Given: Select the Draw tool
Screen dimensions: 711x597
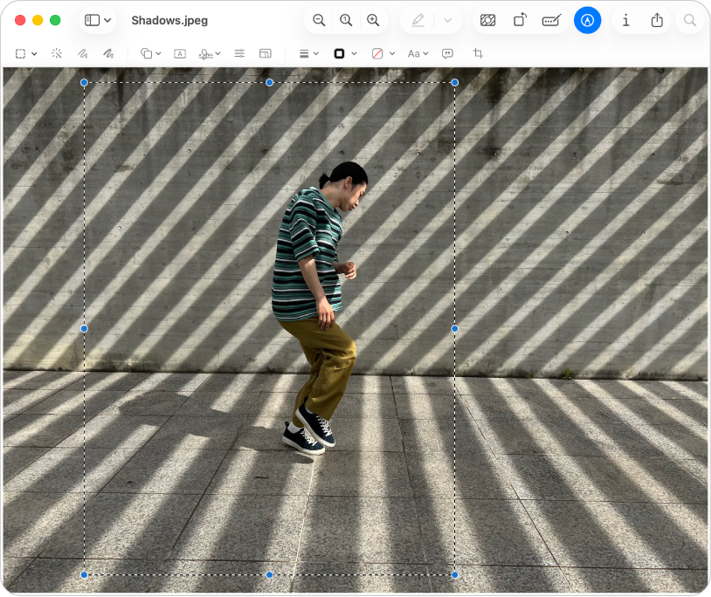Looking at the screenshot, I should (107, 53).
